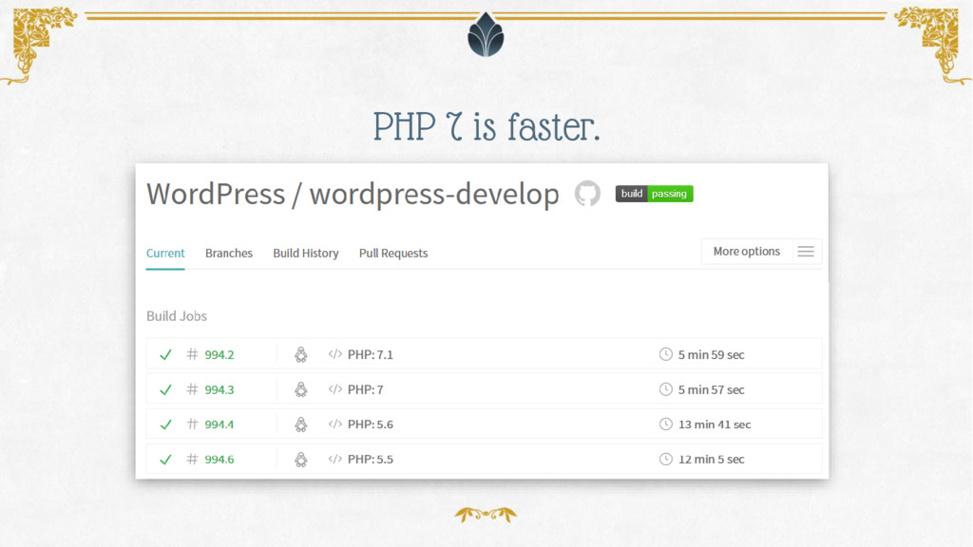The width and height of the screenshot is (973, 547).
Task: Click the hash icon next to 994.3
Action: [x=192, y=388]
